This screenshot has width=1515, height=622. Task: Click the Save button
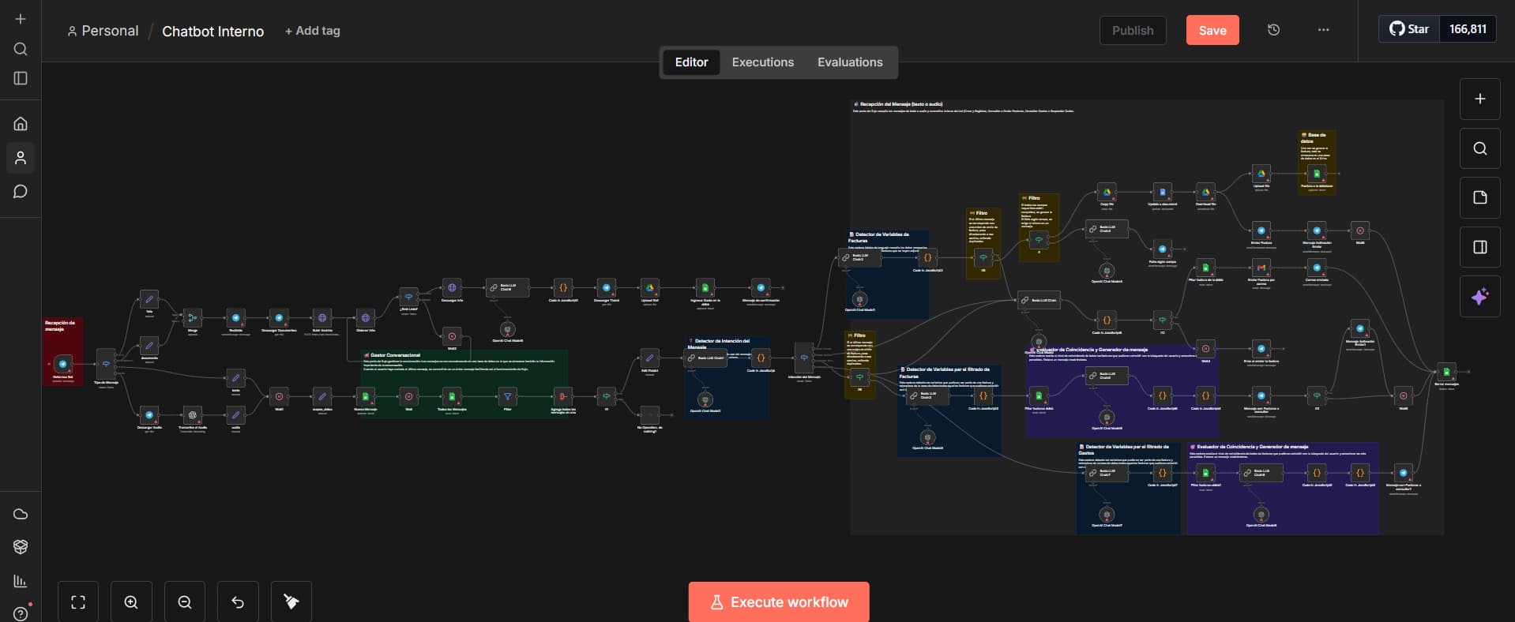click(1212, 30)
